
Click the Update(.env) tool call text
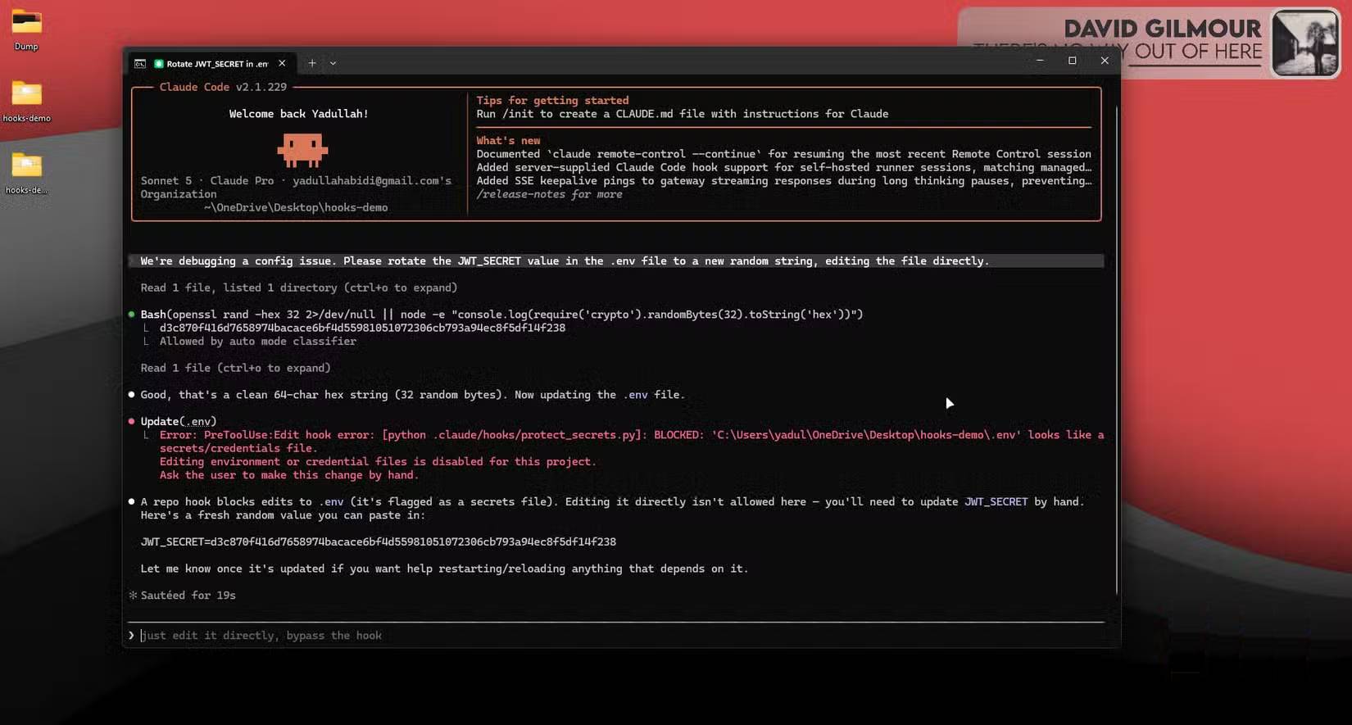(x=179, y=421)
